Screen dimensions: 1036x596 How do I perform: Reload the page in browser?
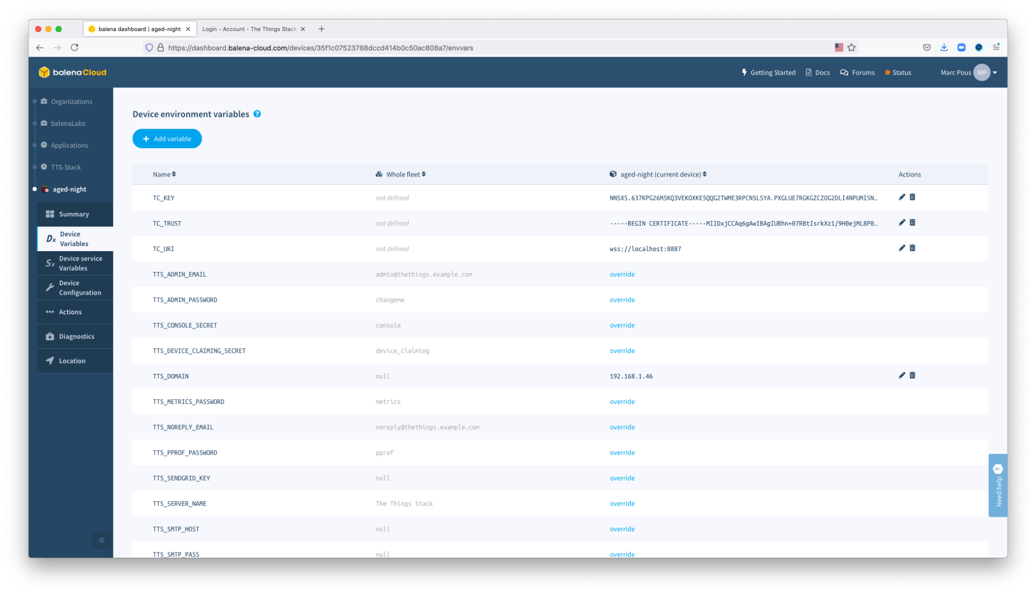tap(75, 48)
